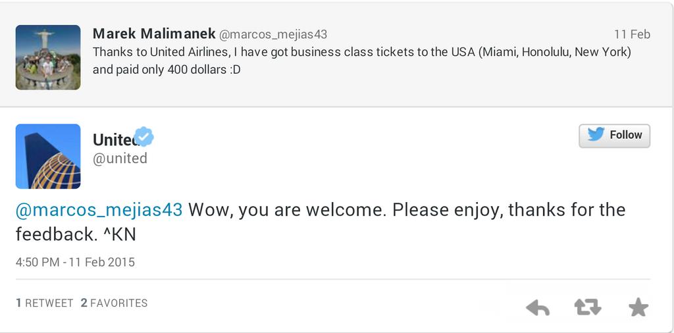
Task: Click the Twitter bird icon in Follow
Action: pos(596,135)
